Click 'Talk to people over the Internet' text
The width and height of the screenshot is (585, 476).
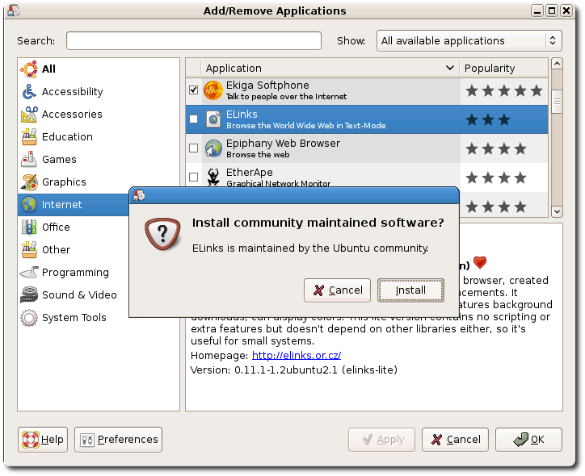pos(286,97)
